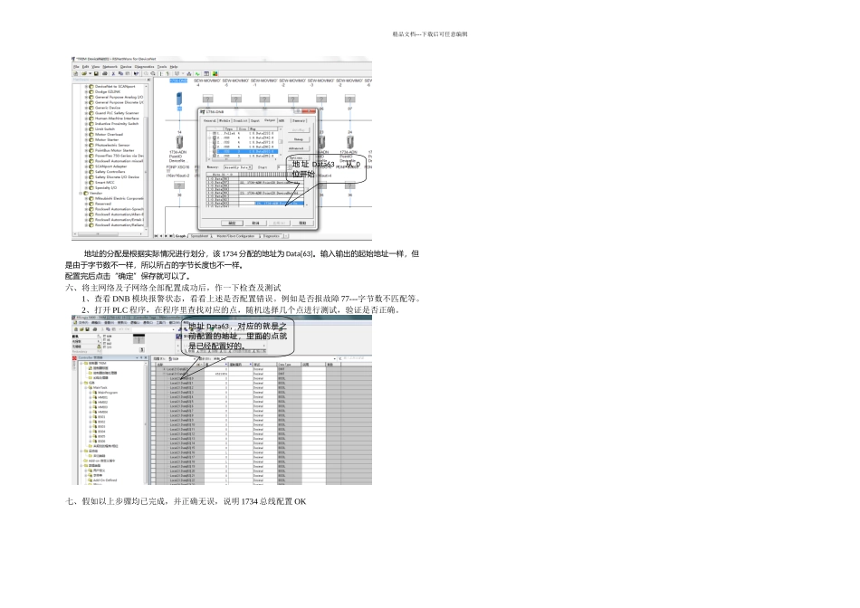Click the Cut scissors icon in RSNetWorx toolbar

pos(113,73)
